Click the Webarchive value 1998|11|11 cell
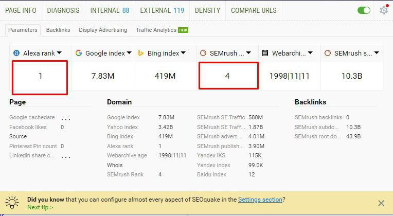Image resolution: width=393 pixels, height=216 pixels. tap(289, 76)
